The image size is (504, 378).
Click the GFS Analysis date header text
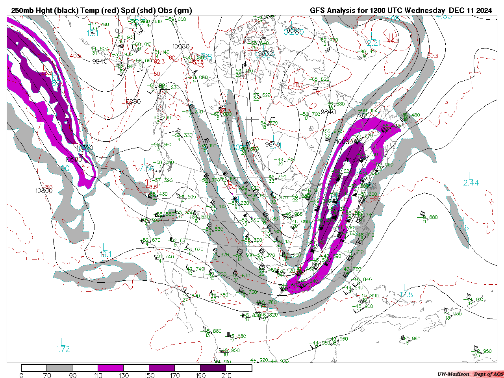(x=400, y=11)
